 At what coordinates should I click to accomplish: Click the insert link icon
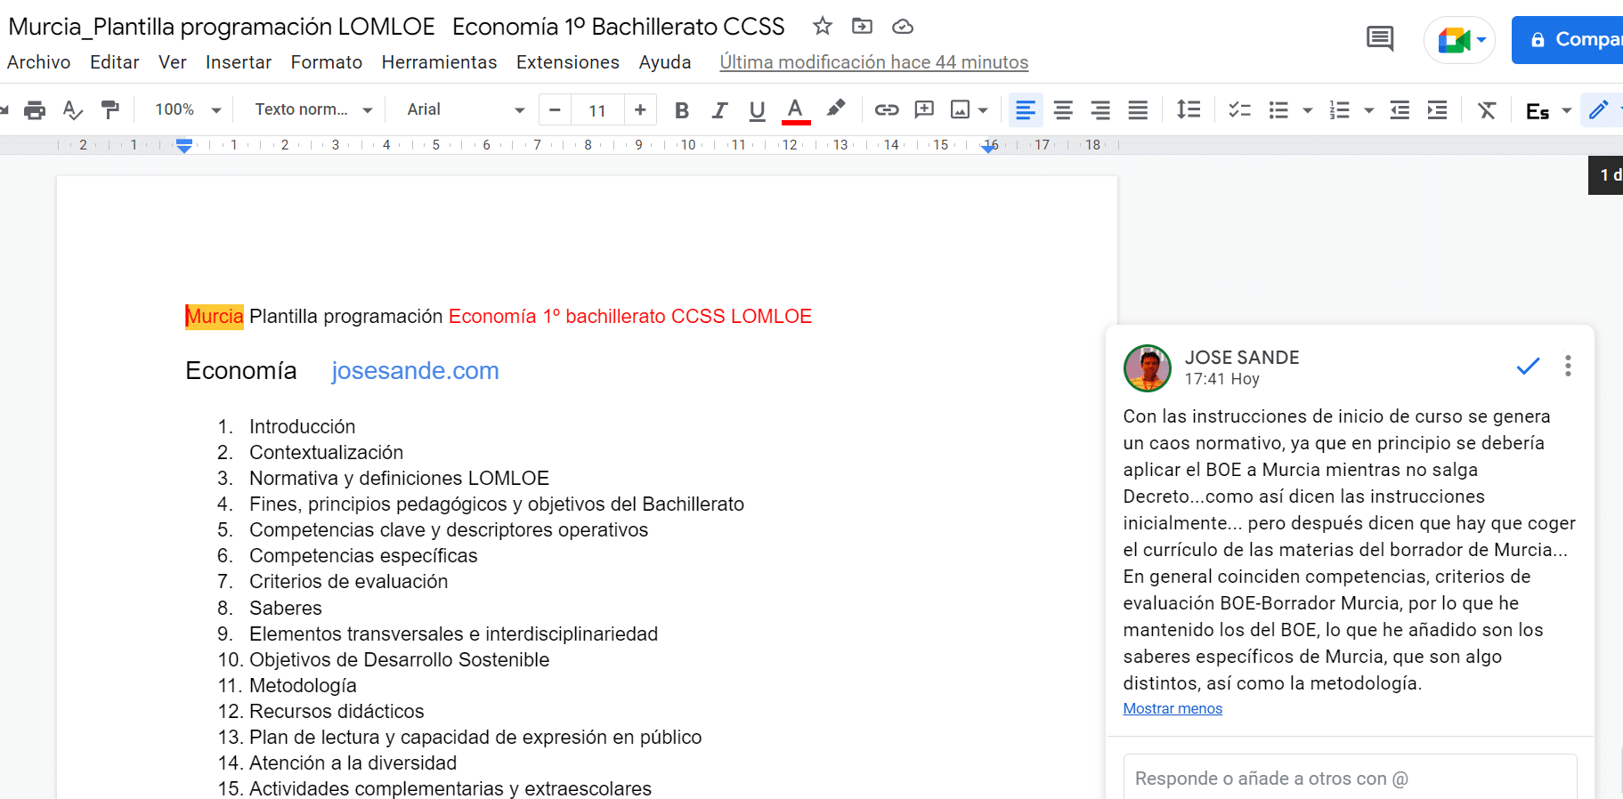tap(886, 110)
